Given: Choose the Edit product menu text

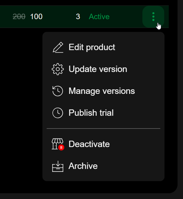Looking at the screenshot, I should 92,47.
